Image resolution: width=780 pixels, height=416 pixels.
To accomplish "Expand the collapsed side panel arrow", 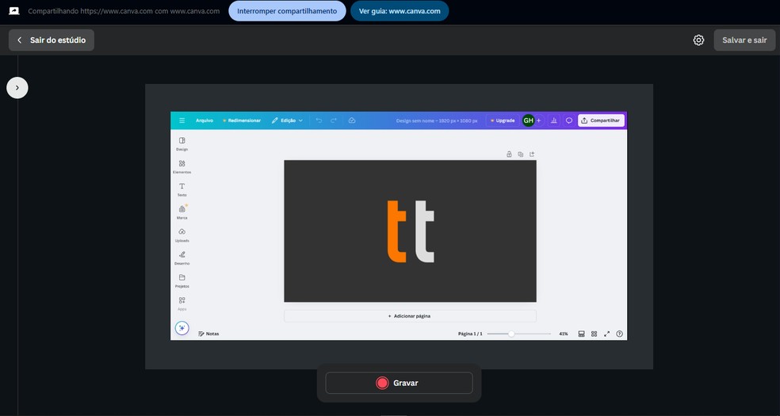I will [17, 88].
